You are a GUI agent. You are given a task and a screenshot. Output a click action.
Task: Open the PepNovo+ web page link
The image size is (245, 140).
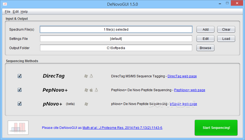(x=189, y=90)
